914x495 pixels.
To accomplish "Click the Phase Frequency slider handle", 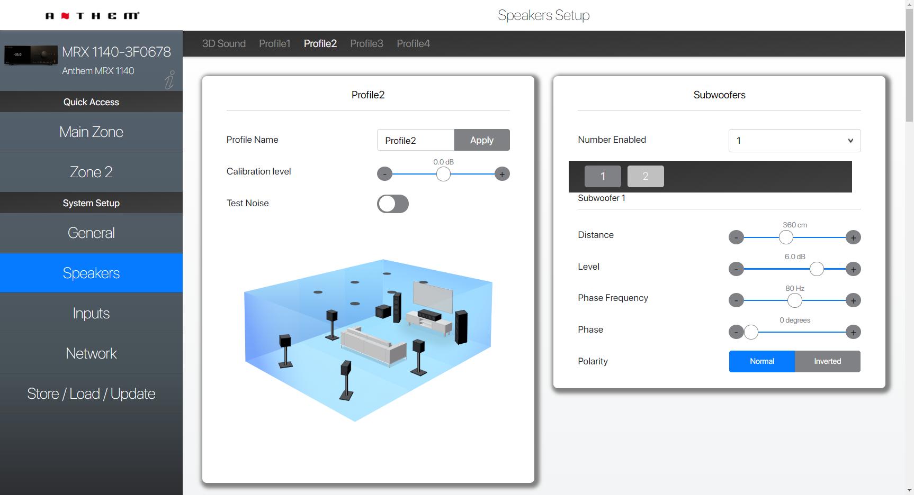I will point(794,300).
